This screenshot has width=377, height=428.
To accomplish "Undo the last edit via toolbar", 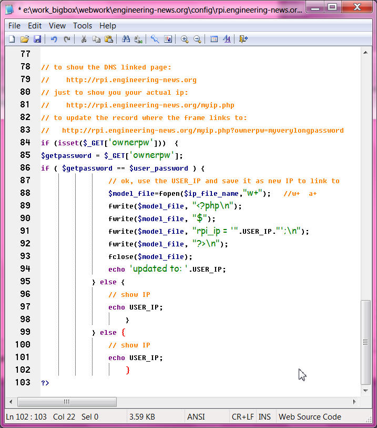I will point(54,39).
